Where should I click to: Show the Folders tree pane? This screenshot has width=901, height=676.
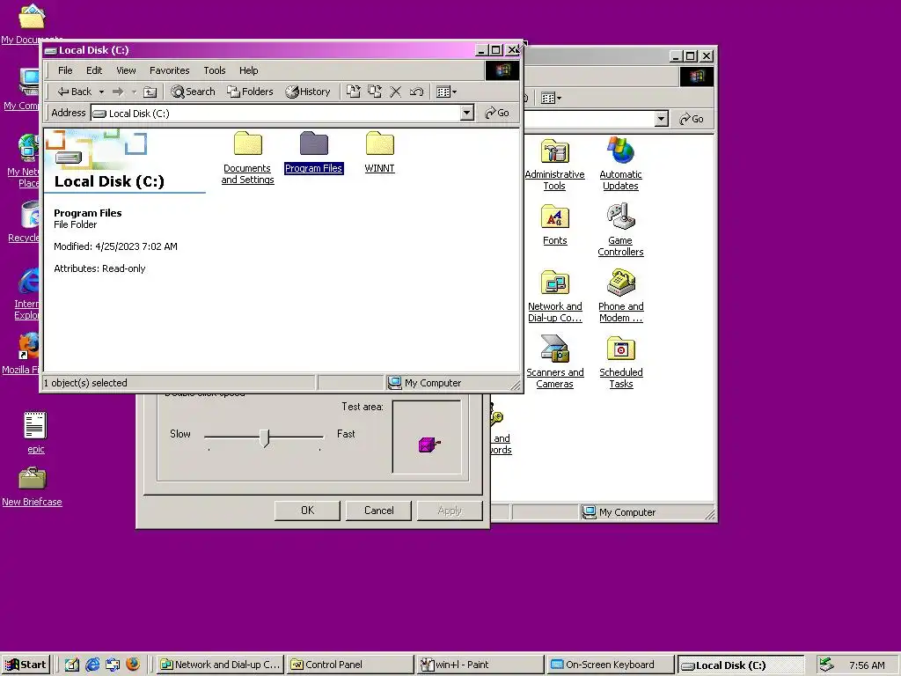click(x=250, y=92)
